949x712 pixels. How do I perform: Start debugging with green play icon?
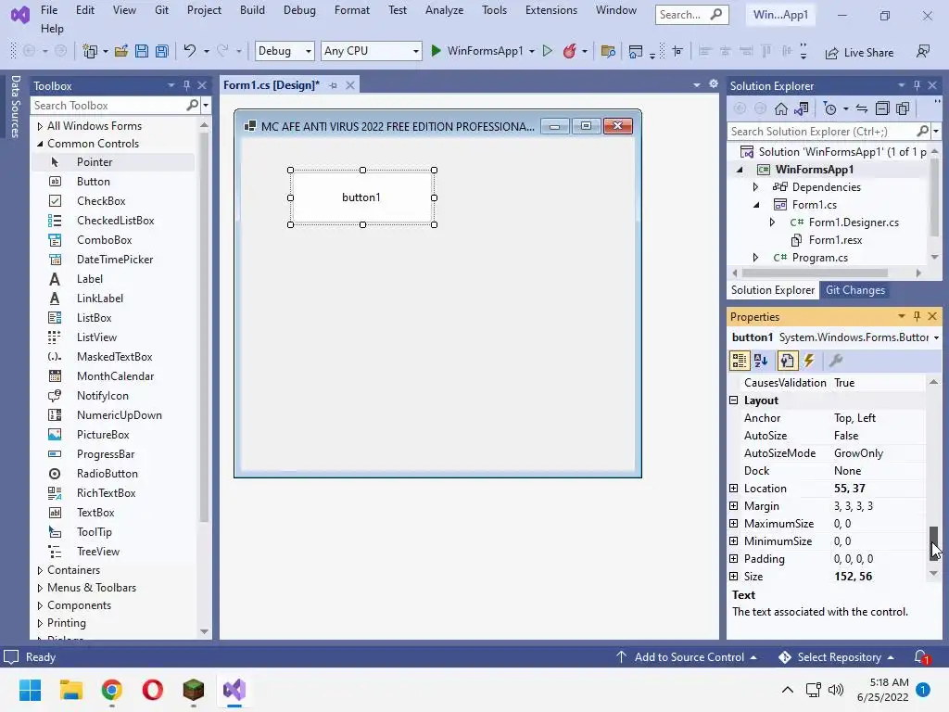(436, 51)
